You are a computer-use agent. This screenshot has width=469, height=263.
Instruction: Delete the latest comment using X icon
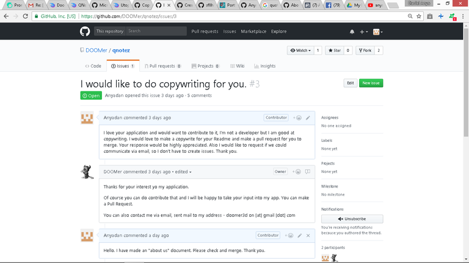click(x=308, y=235)
